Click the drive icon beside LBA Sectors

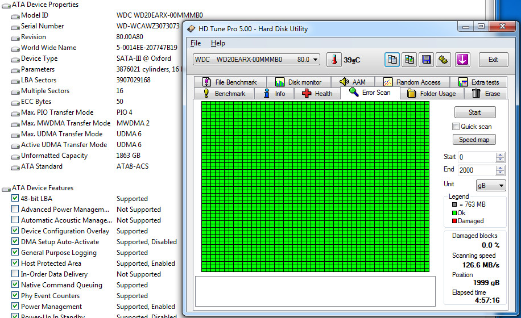point(15,81)
